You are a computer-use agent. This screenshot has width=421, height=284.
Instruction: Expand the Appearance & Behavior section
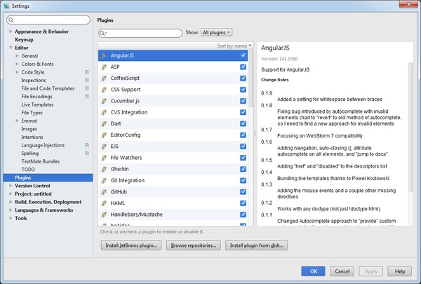tap(10, 32)
